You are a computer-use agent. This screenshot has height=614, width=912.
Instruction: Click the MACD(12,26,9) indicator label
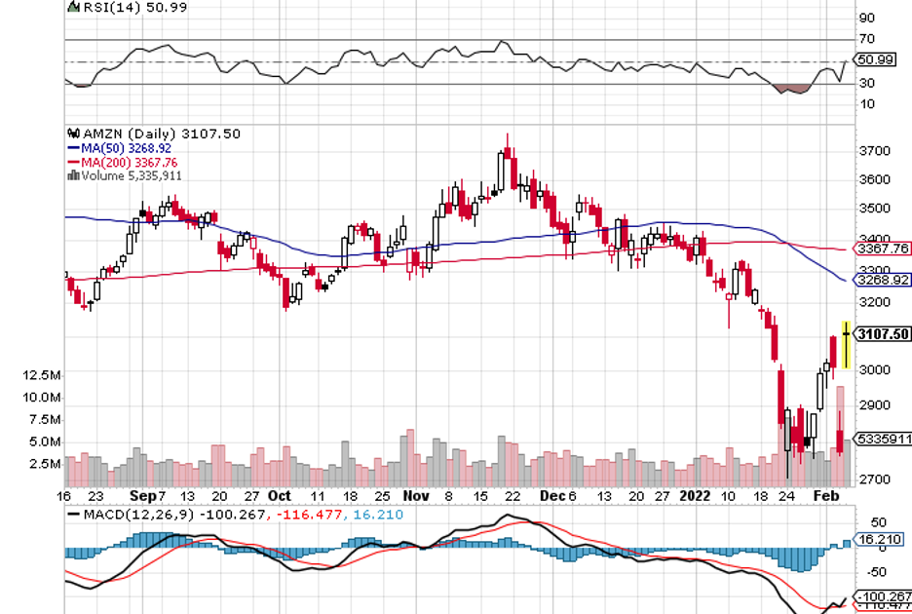pos(137,513)
